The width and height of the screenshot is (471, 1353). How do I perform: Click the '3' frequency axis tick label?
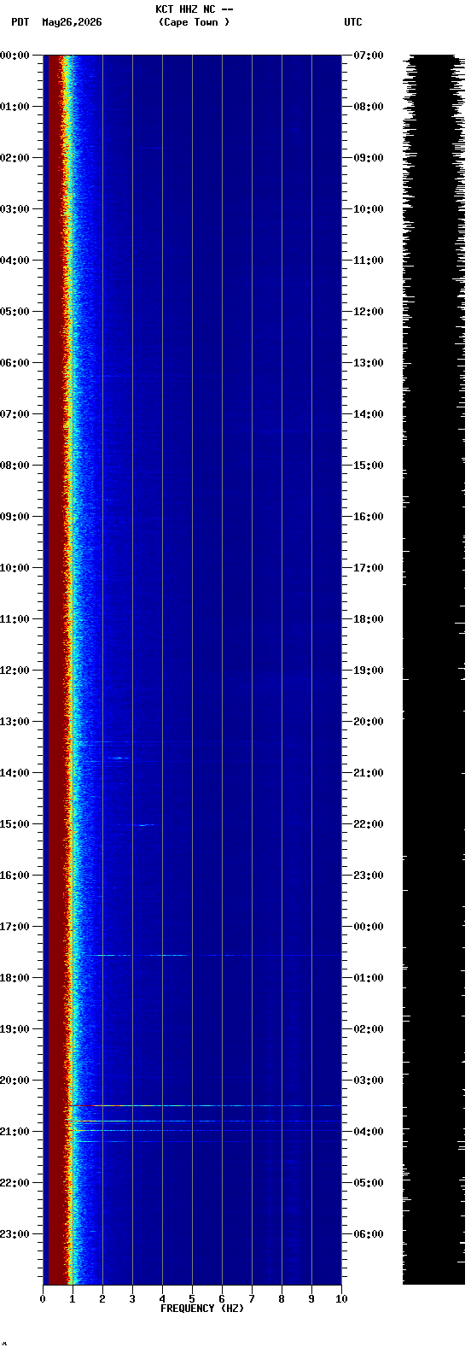(x=132, y=1299)
